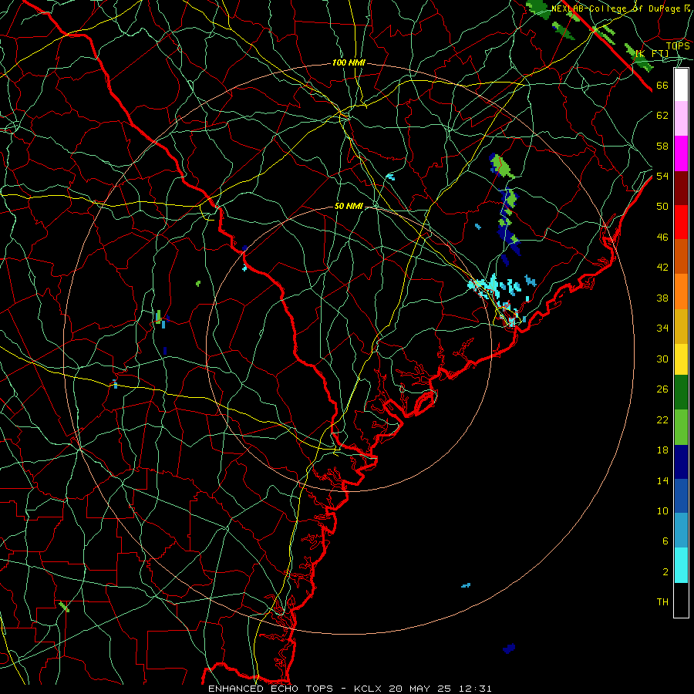The image size is (694, 694).
Task: Click the "42" legend value
Action: tap(662, 268)
